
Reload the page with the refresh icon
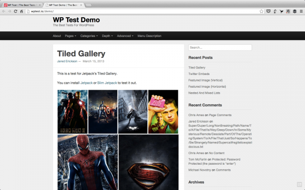point(16,11)
